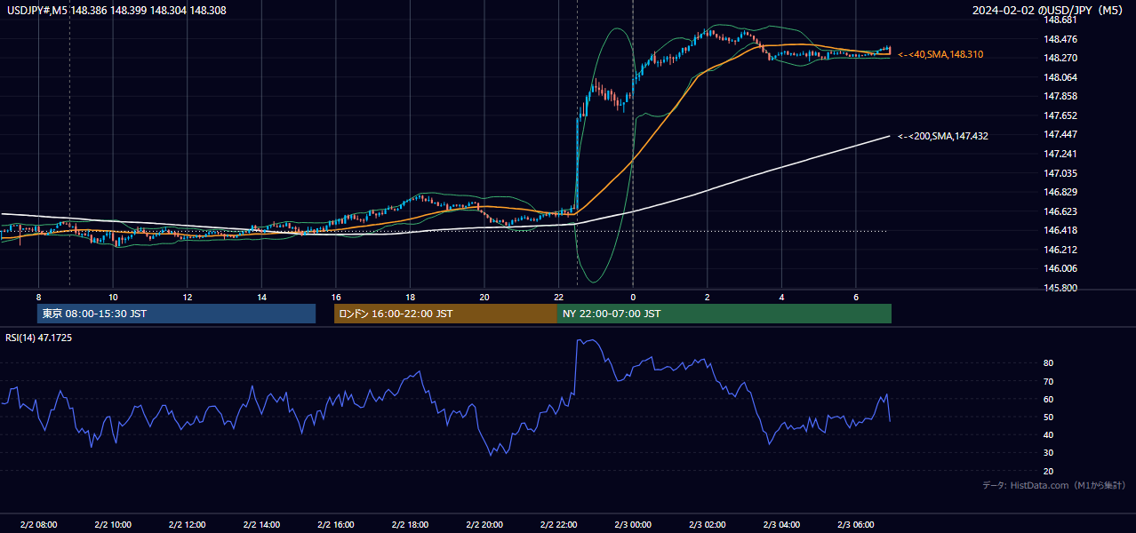Click hour 8 under the price chart
This screenshot has width=1136, height=533.
point(38,297)
